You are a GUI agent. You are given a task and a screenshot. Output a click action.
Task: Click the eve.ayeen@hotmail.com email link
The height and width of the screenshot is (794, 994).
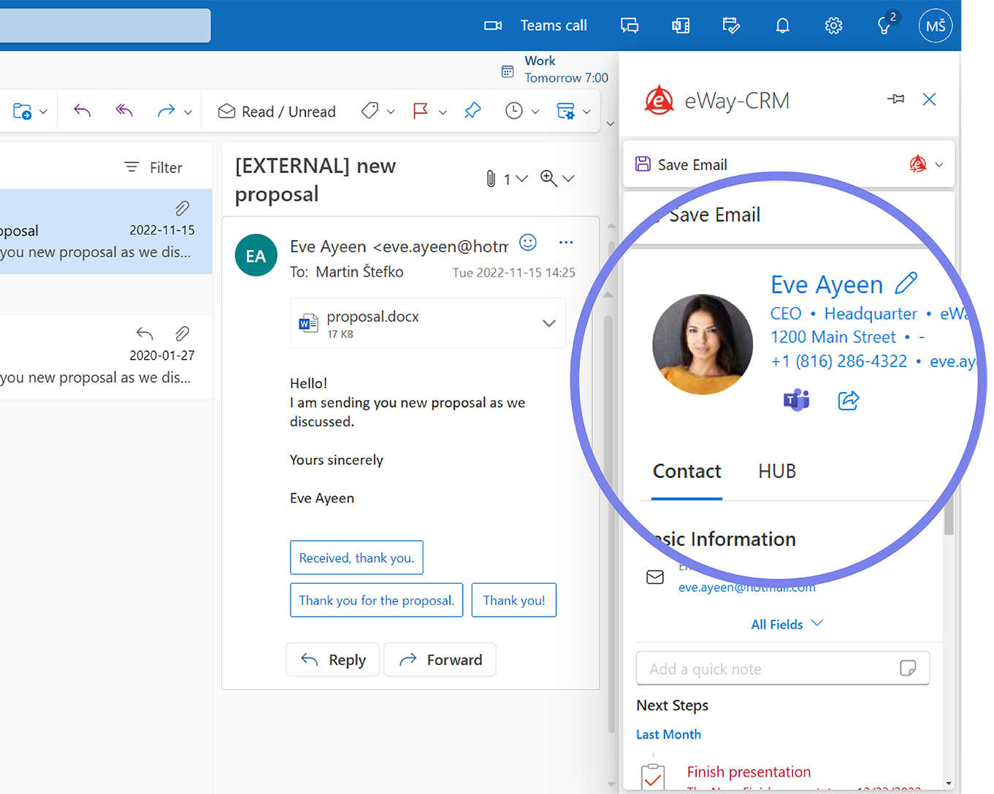click(x=746, y=587)
